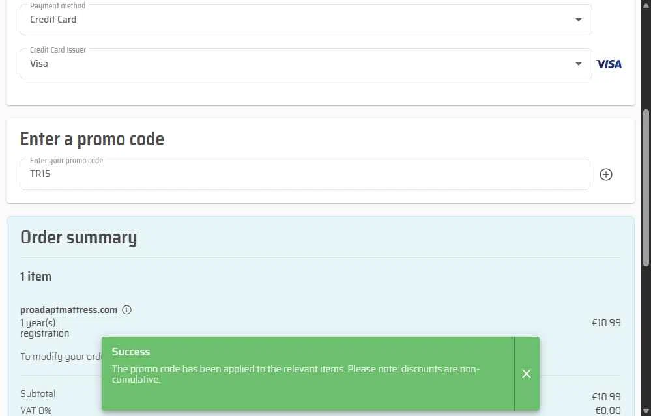Screen dimensions: 651x416
Task: Open the Credit Card Issuer dropdown showing Visa
Action: [306, 64]
